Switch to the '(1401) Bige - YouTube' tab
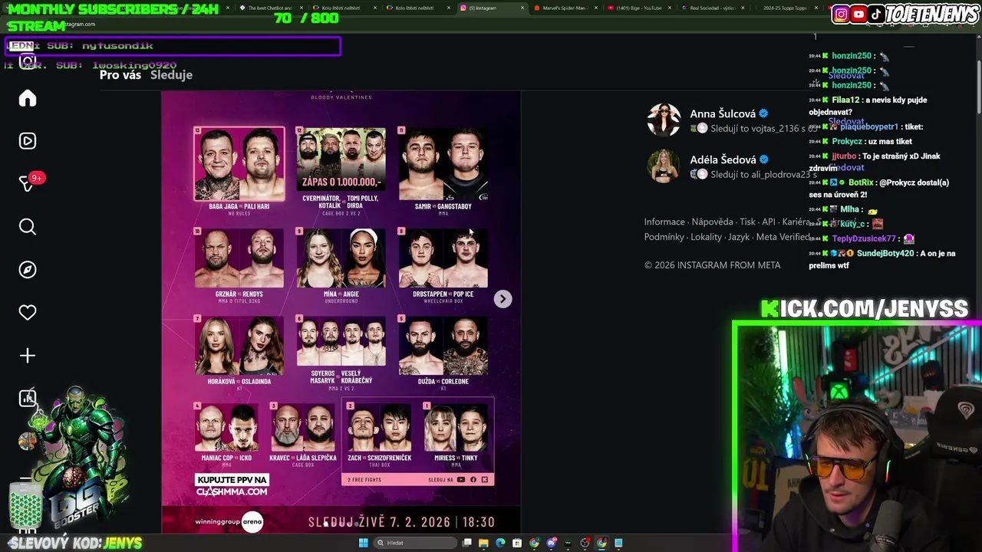 [638, 8]
